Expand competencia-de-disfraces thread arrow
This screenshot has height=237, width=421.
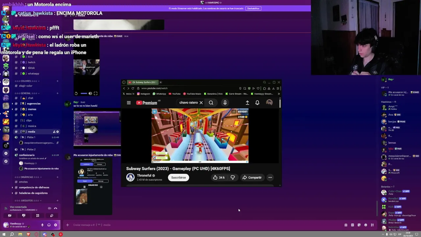12,187
